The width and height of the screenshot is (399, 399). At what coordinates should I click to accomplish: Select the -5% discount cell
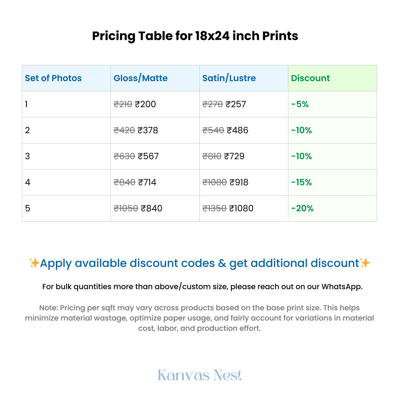[x=300, y=104]
